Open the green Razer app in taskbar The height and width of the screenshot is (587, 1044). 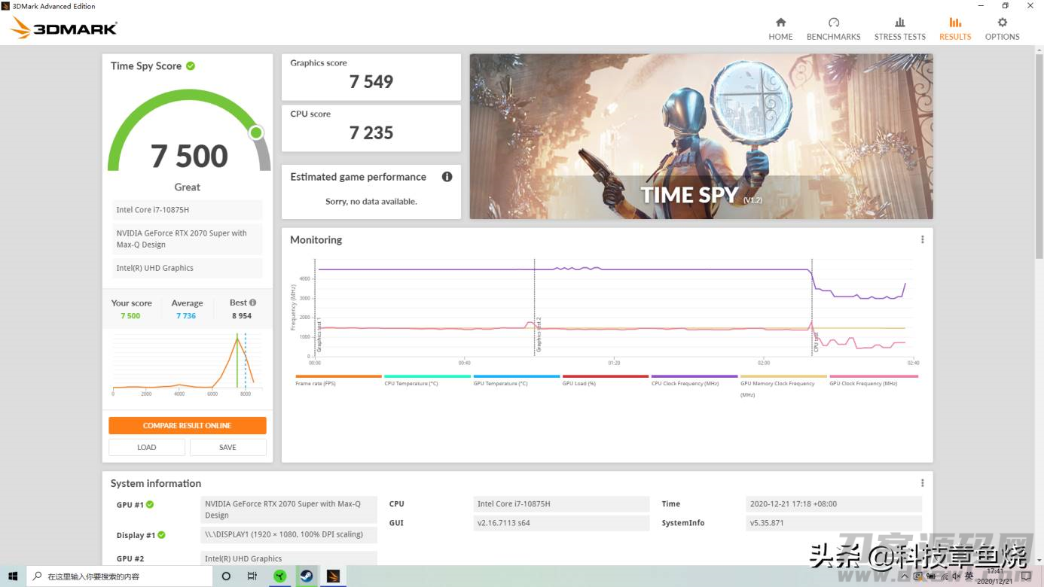[280, 576]
